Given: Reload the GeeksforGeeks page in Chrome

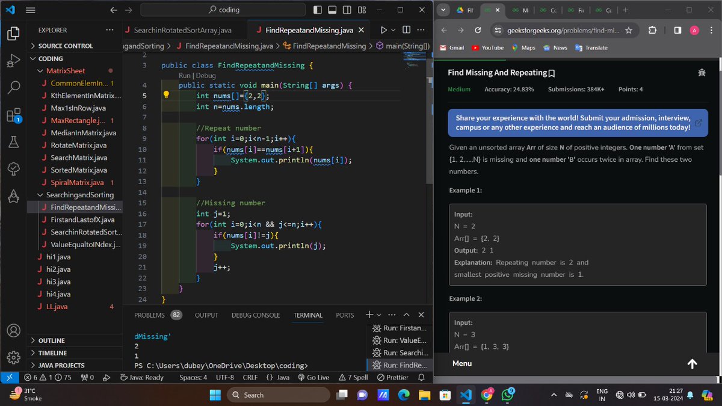Looking at the screenshot, I should [478, 30].
